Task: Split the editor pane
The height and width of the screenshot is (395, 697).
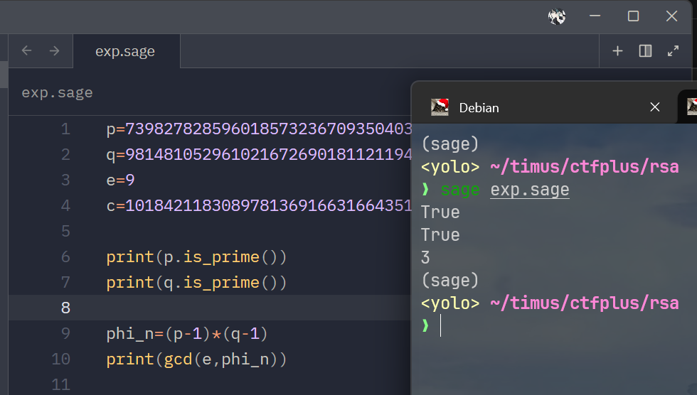Action: tap(646, 51)
